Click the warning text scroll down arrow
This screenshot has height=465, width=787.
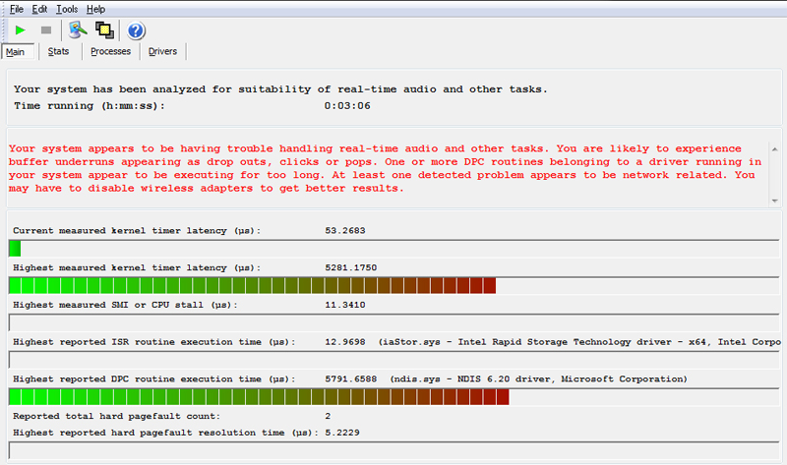point(775,201)
